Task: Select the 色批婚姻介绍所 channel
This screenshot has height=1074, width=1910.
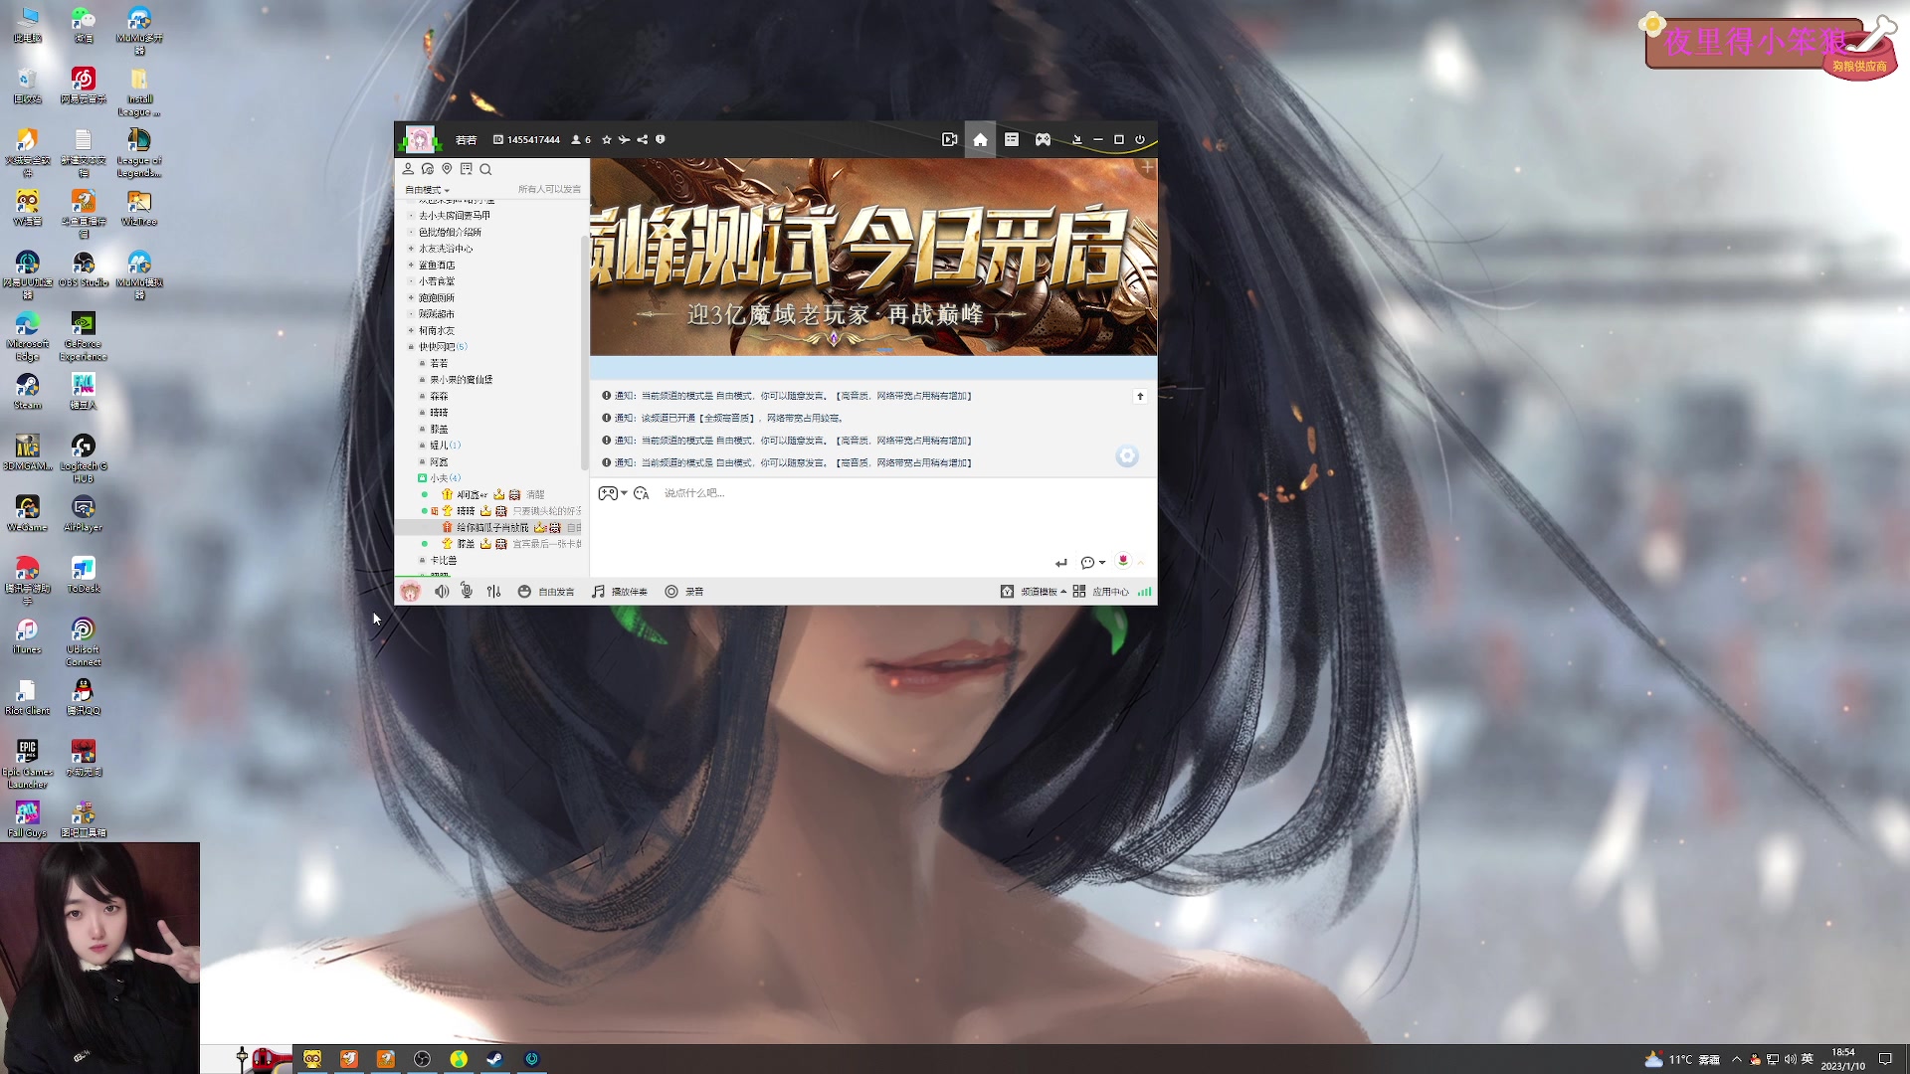Action: point(450,232)
